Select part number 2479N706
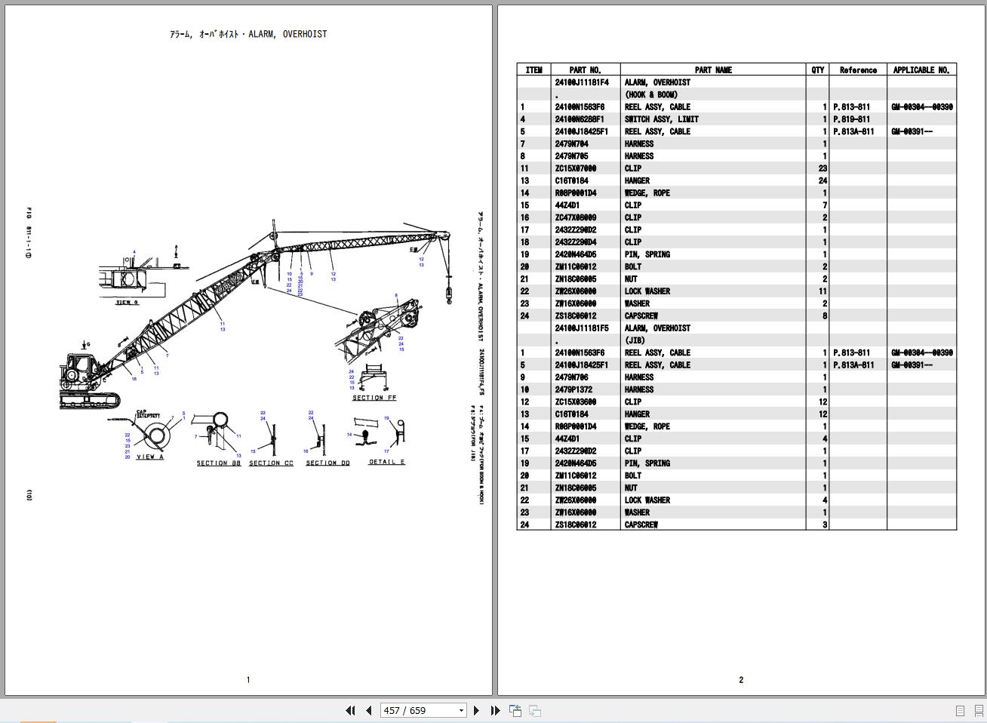Image resolution: width=987 pixels, height=723 pixels. tap(571, 377)
